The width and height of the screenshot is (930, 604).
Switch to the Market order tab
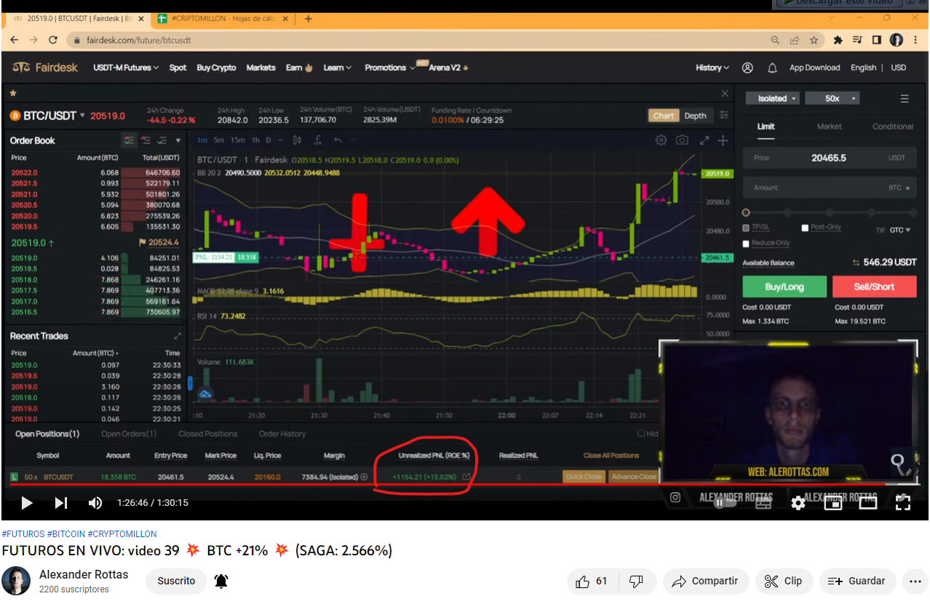[829, 126]
